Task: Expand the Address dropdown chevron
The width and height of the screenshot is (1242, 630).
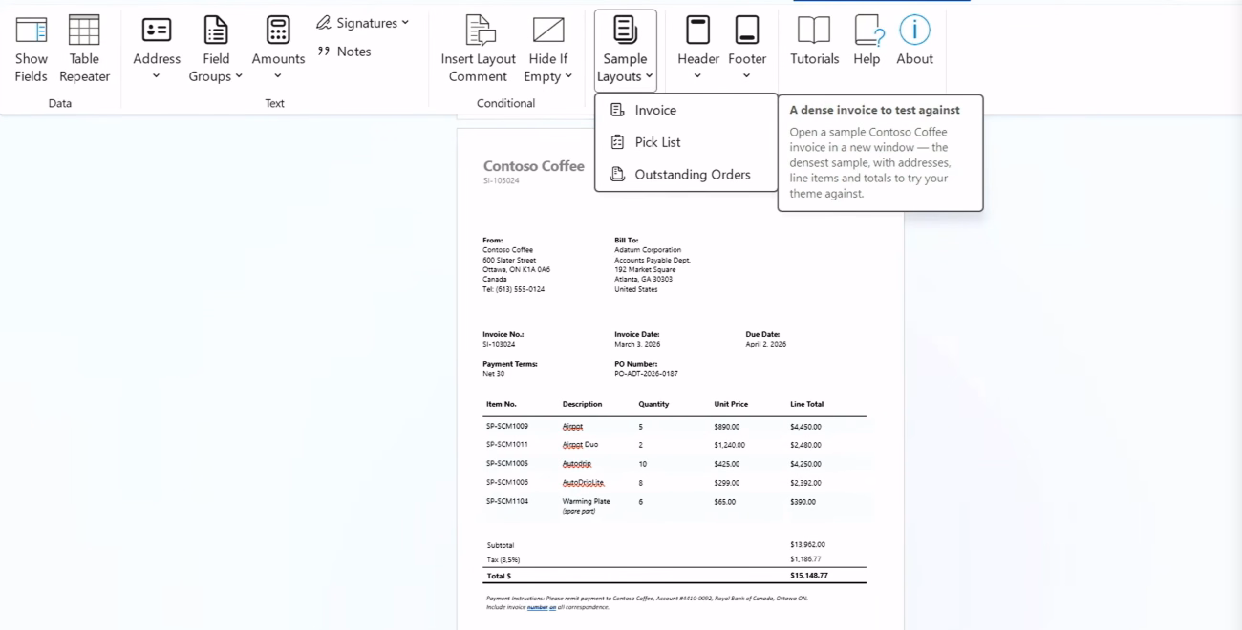Action: [x=157, y=76]
